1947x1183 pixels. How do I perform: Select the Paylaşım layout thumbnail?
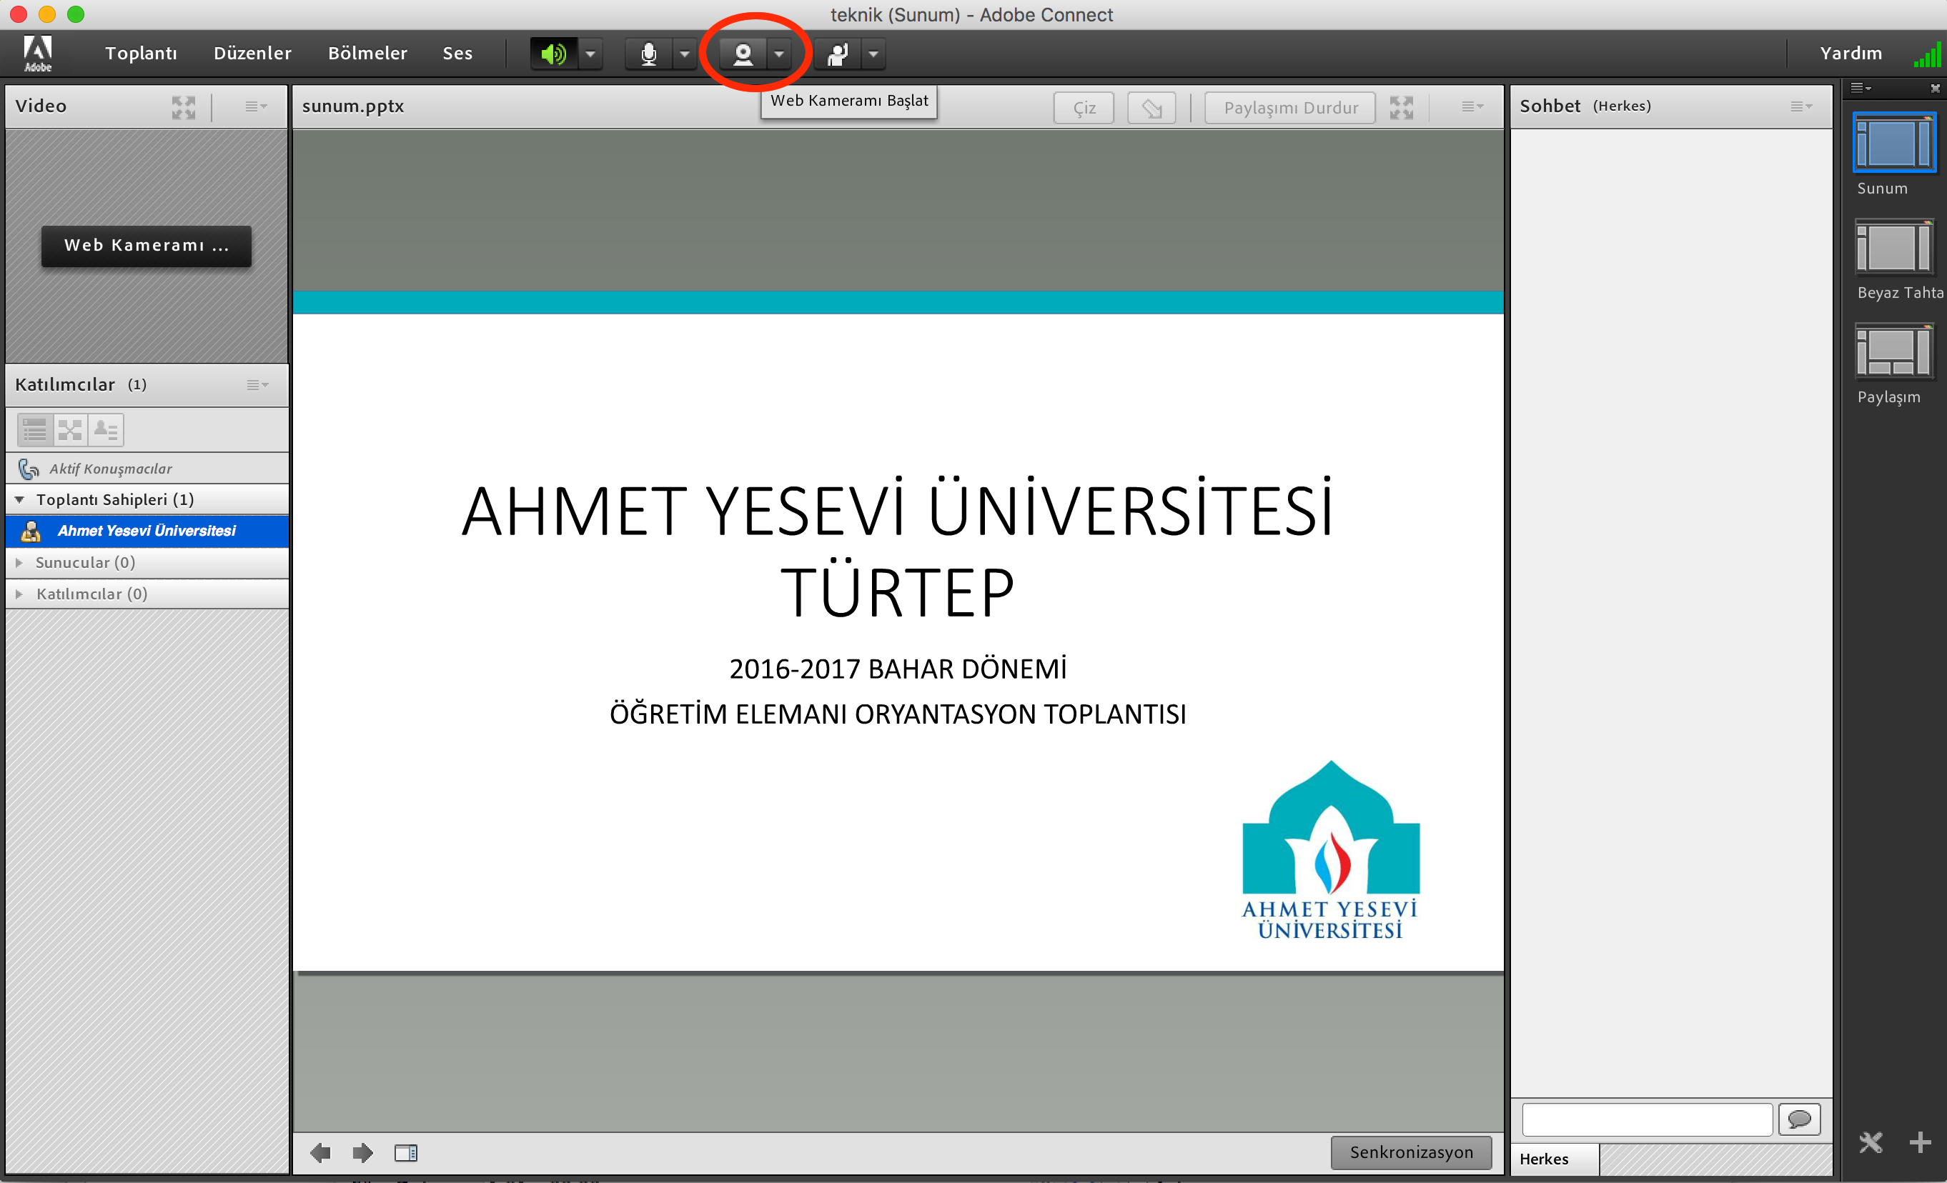1894,351
